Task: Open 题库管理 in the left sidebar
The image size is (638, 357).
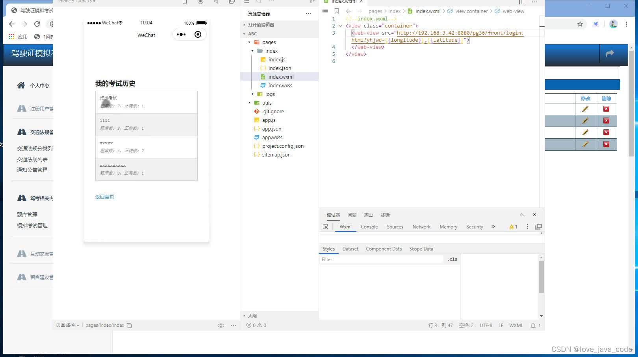Action: 27,215
